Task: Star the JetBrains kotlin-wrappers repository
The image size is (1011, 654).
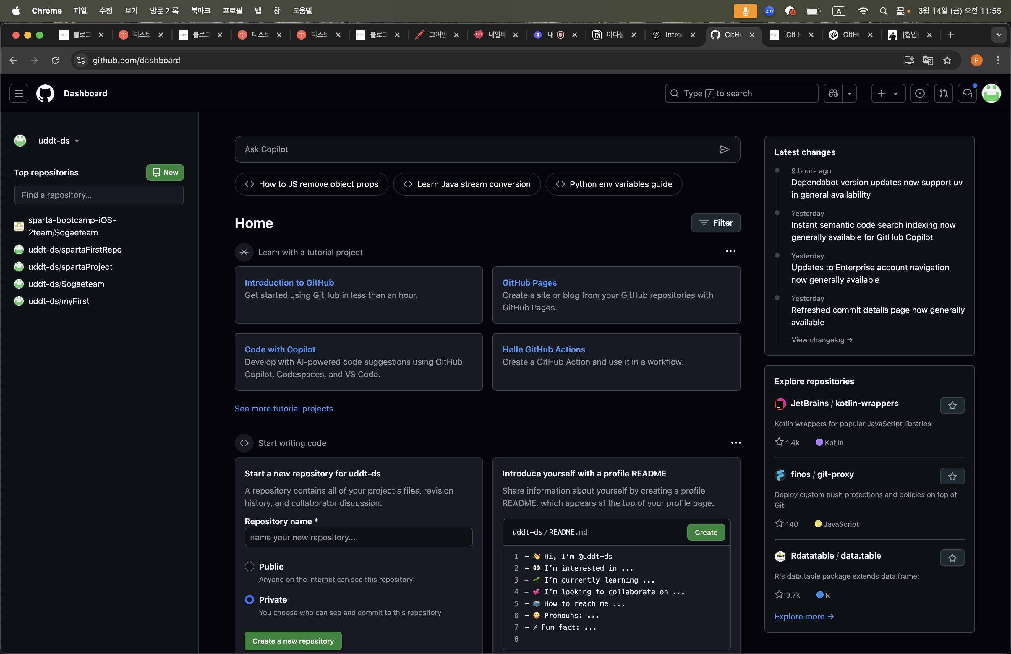Action: point(952,405)
